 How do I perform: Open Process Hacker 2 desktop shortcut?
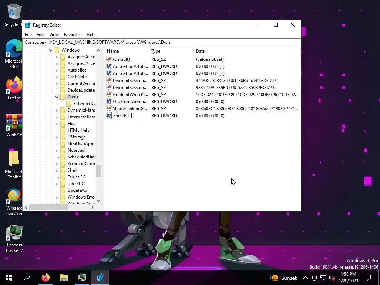tap(14, 239)
